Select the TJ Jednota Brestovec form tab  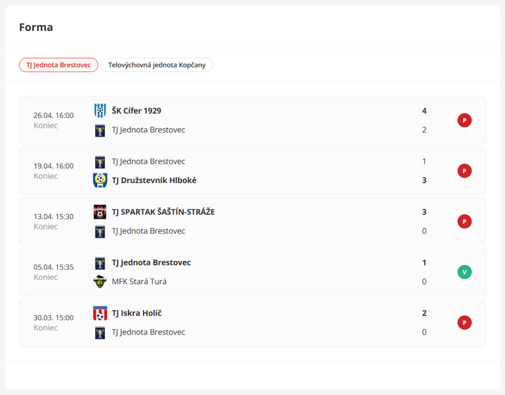(59, 65)
